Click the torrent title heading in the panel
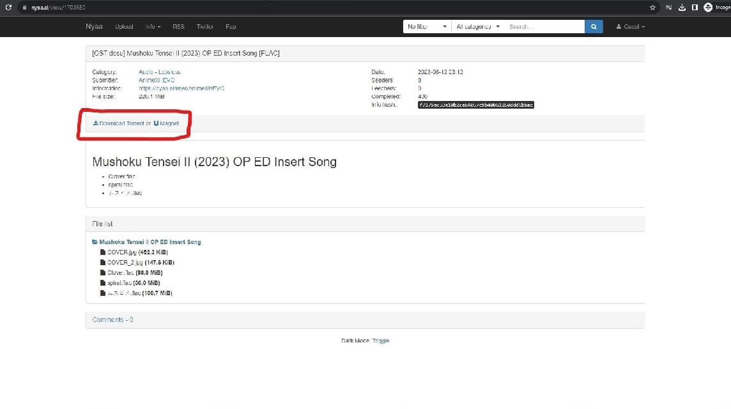The height and width of the screenshot is (409, 731). (x=186, y=53)
